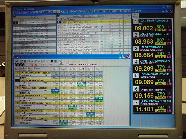Click JUAN LOPEZ driver name in timing window
This screenshot has height=139, width=186.
148,63
